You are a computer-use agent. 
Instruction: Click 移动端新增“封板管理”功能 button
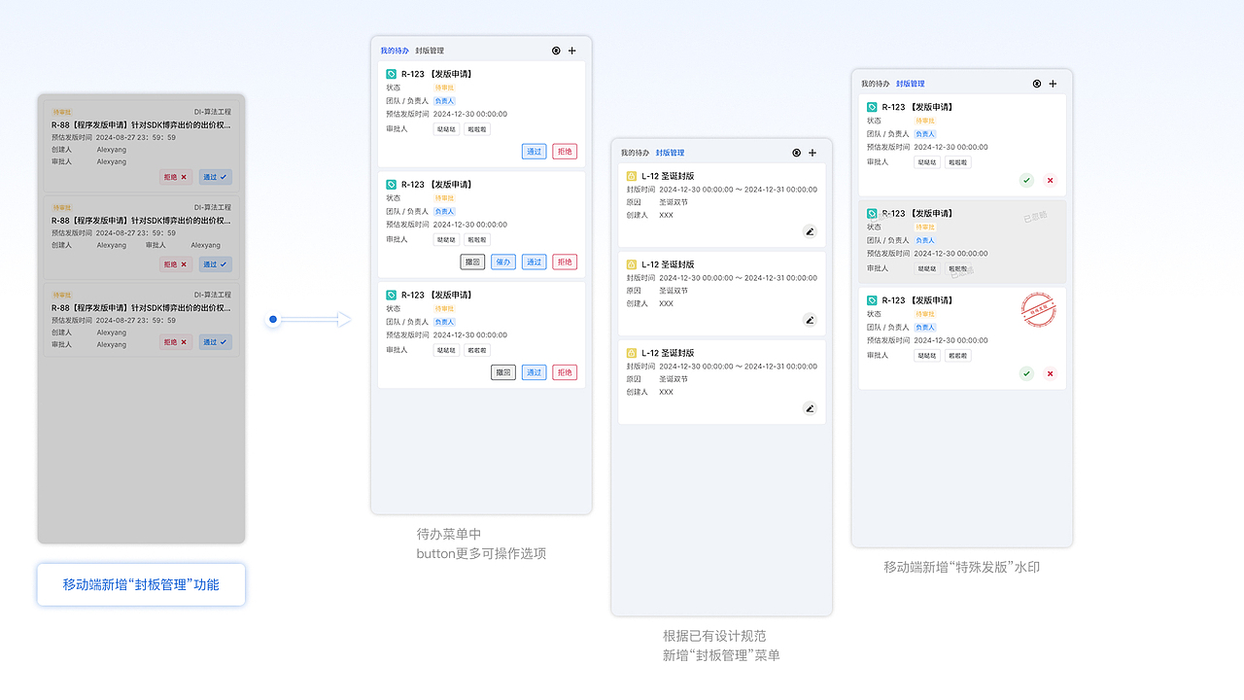141,584
